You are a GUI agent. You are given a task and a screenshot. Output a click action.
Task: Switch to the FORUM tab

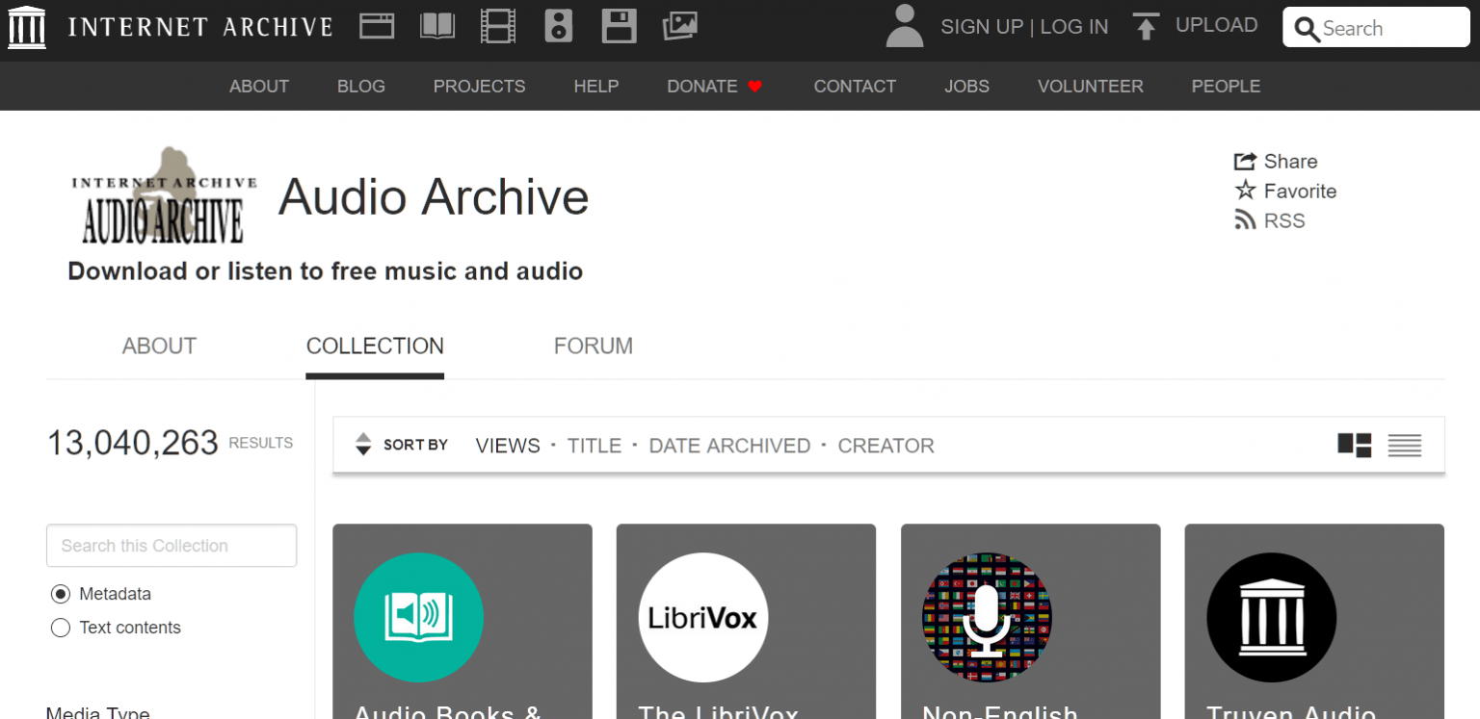[x=594, y=346]
